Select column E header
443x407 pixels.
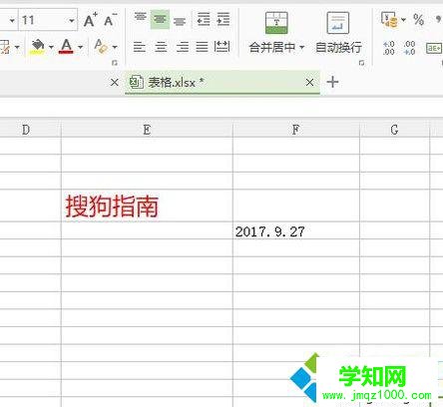147,130
